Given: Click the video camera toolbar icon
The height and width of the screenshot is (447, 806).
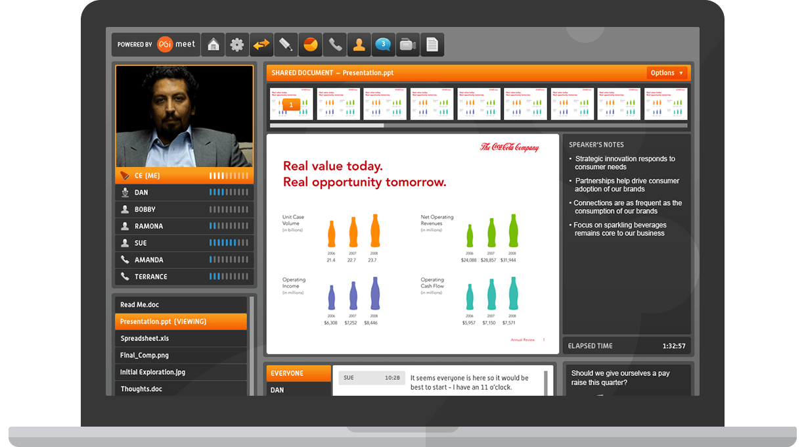Looking at the screenshot, I should 407,45.
